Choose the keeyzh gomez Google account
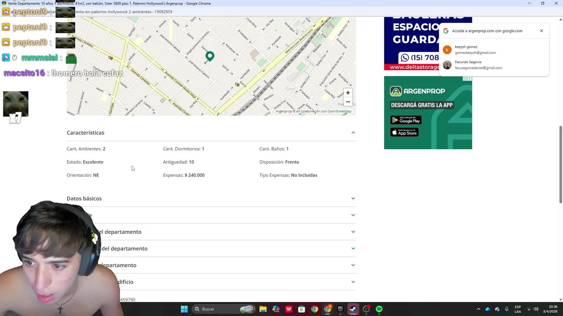 click(x=494, y=50)
